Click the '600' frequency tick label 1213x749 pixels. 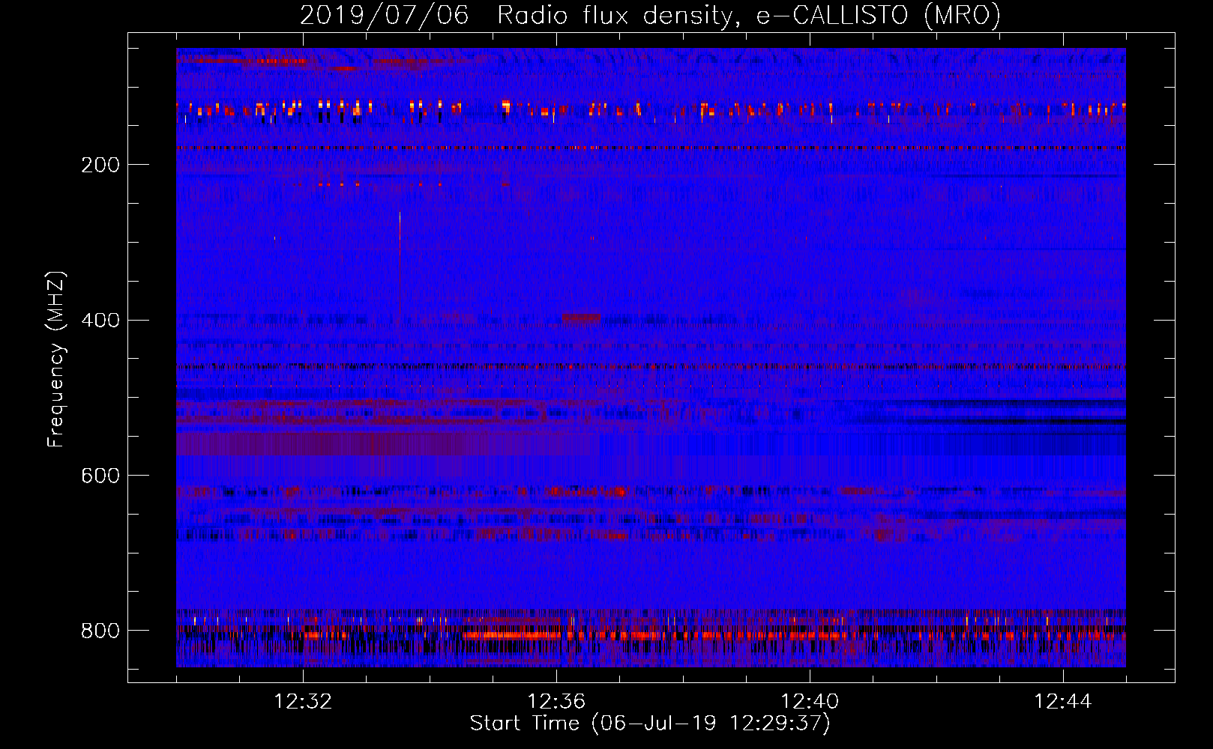click(x=100, y=476)
